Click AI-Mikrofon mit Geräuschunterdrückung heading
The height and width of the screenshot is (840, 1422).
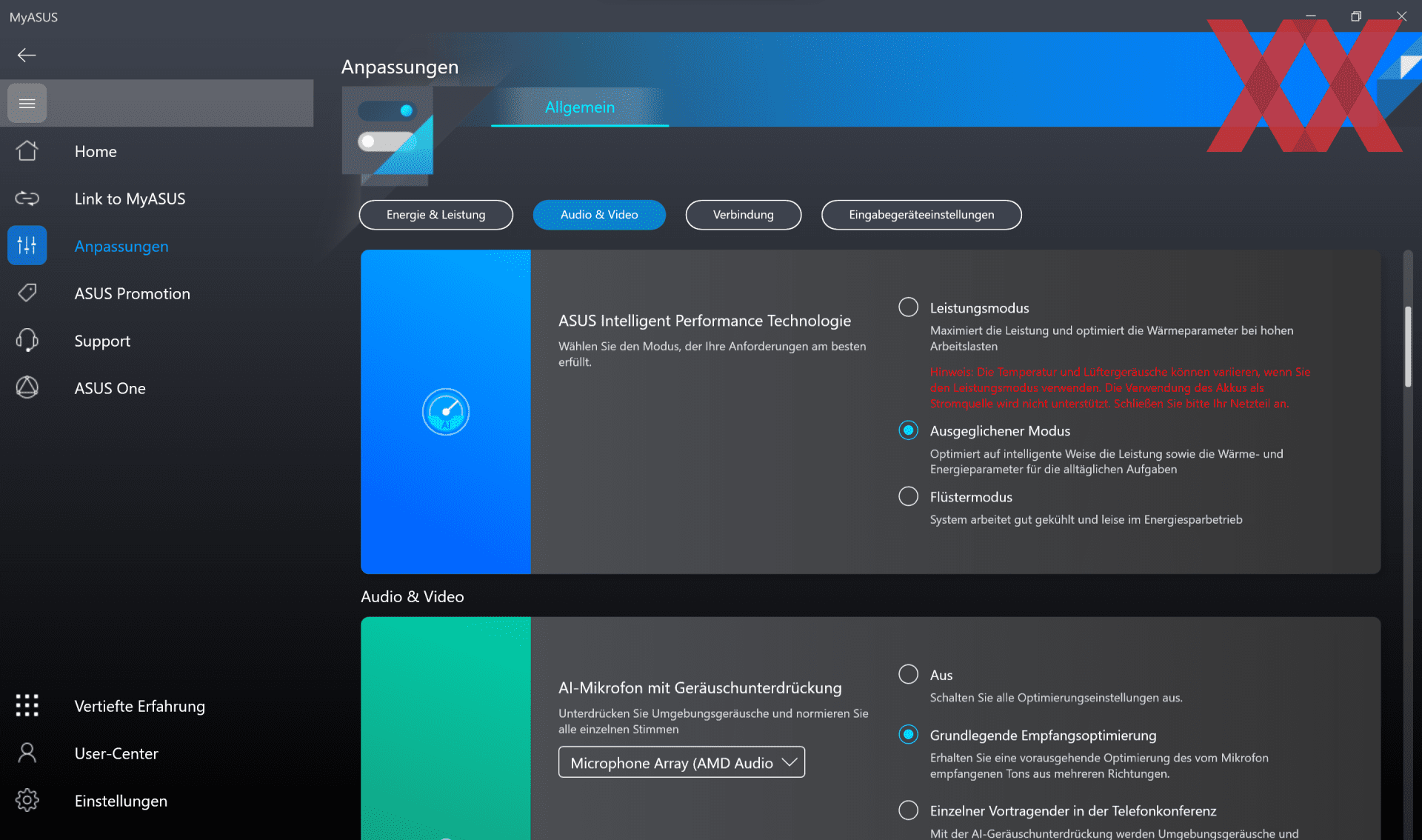coord(700,688)
